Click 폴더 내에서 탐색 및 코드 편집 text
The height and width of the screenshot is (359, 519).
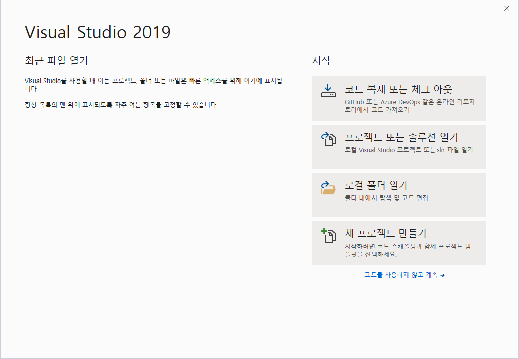pyautogui.click(x=386, y=198)
